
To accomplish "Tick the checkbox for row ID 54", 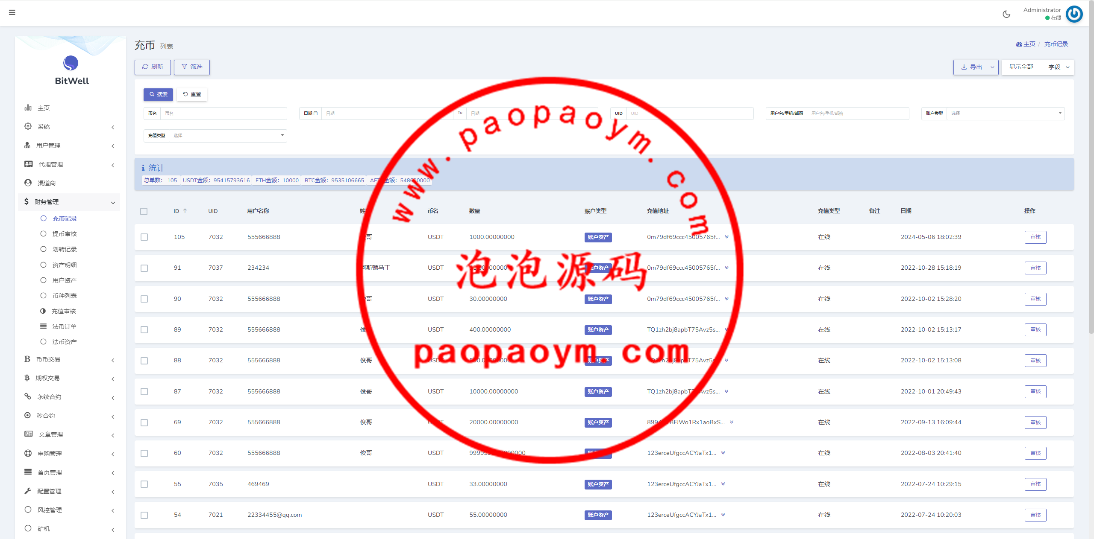I will tap(144, 515).
